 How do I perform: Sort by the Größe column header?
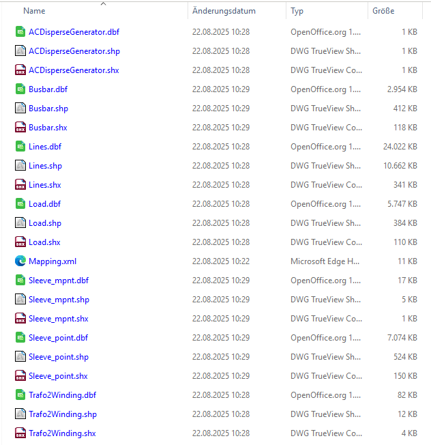click(383, 11)
